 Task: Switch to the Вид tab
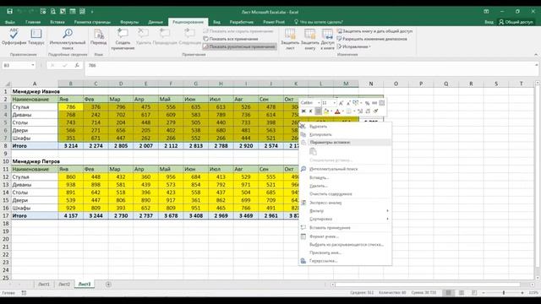pos(216,22)
